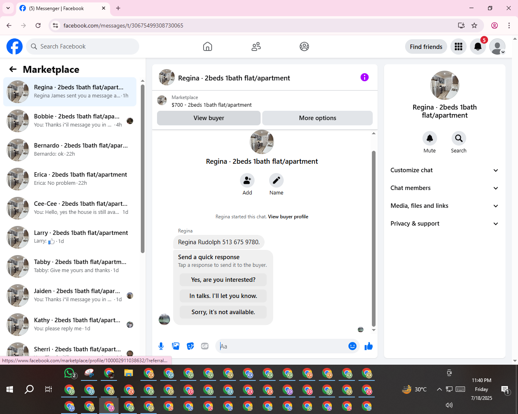This screenshot has width=518, height=414.
Task: Open the emoji picker smiley
Action: 352,346
